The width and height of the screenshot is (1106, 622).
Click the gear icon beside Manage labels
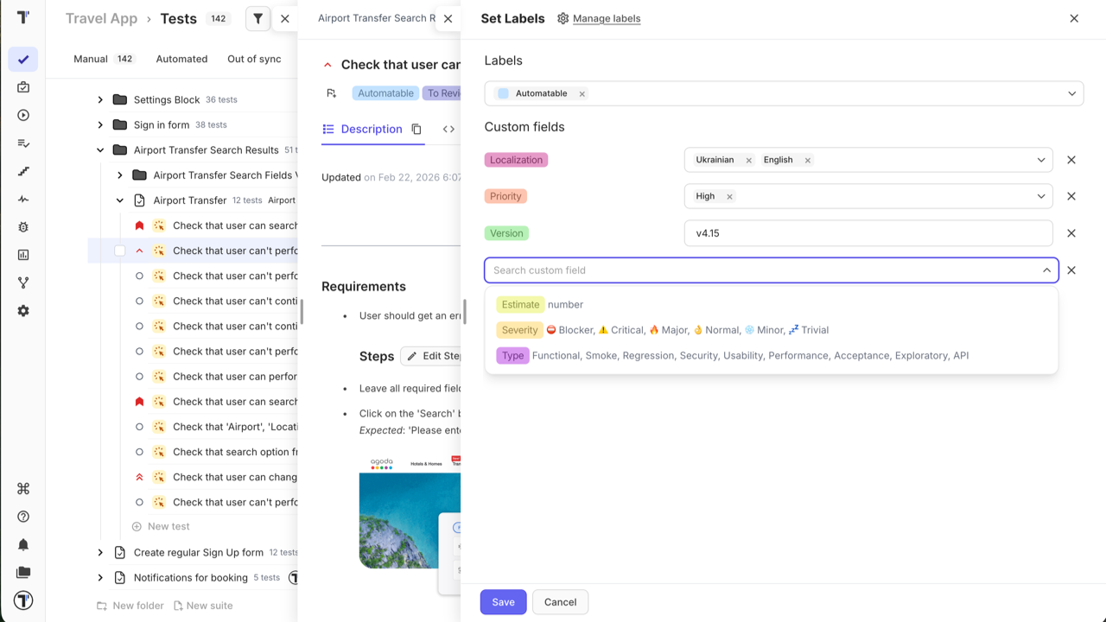pos(563,18)
